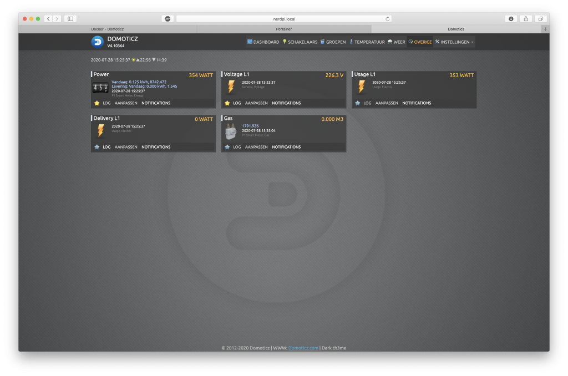Click the Voltage L1 card title
This screenshot has height=376, width=568.
tap(236, 74)
